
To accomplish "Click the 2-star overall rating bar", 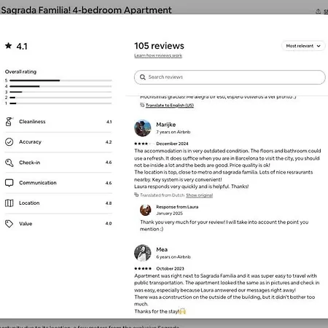I will 60,98.
